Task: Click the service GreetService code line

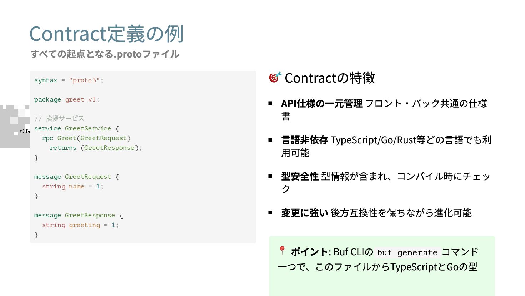Action: [77, 128]
